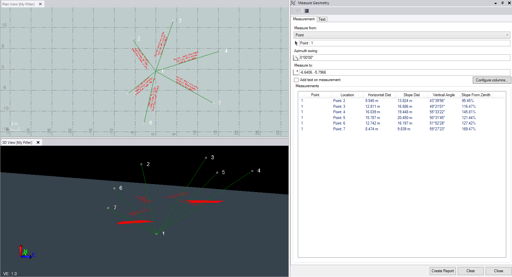The height and width of the screenshot is (277, 512).
Task: Click the command window toolbar icon
Action: tap(307, 11)
